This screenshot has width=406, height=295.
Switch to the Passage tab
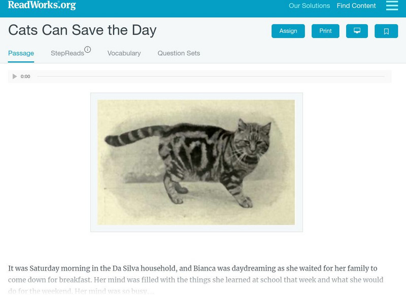click(x=21, y=53)
